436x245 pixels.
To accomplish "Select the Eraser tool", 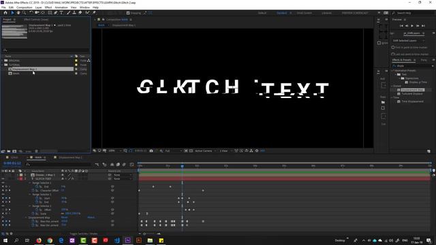I will [80, 13].
